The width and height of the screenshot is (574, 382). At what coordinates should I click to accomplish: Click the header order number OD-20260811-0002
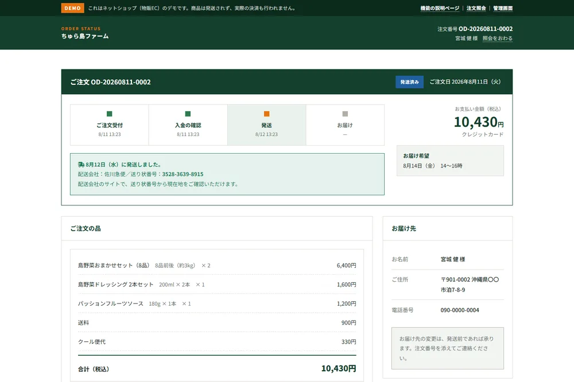(x=486, y=29)
